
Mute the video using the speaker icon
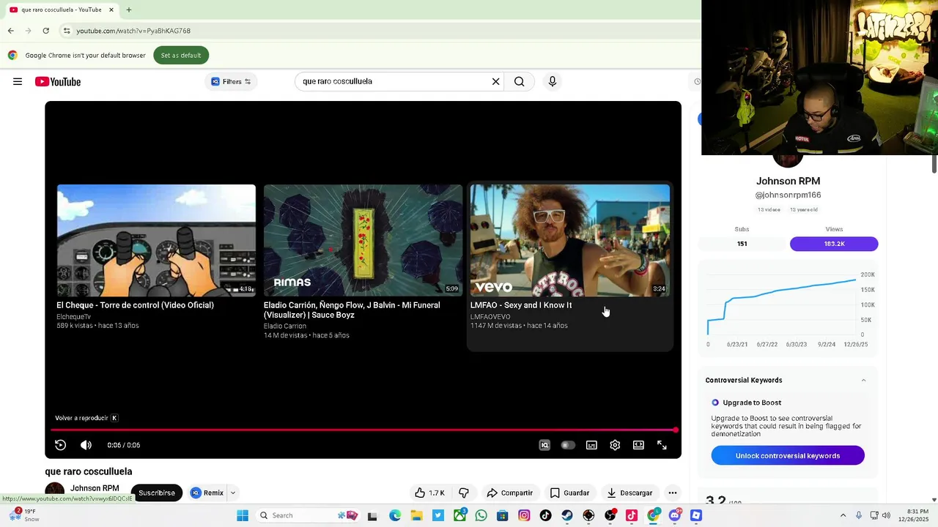(86, 445)
